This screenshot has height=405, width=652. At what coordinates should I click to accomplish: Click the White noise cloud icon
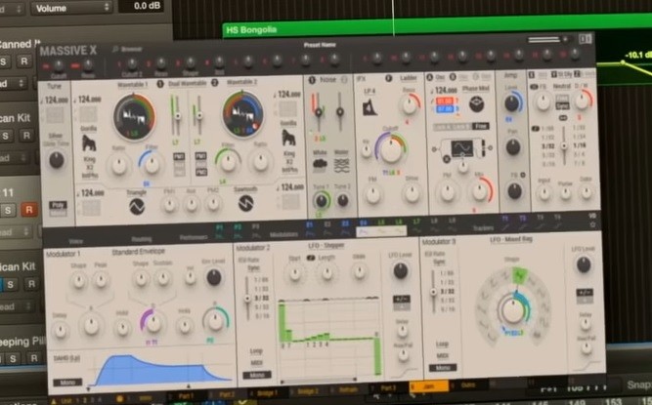coord(320,163)
